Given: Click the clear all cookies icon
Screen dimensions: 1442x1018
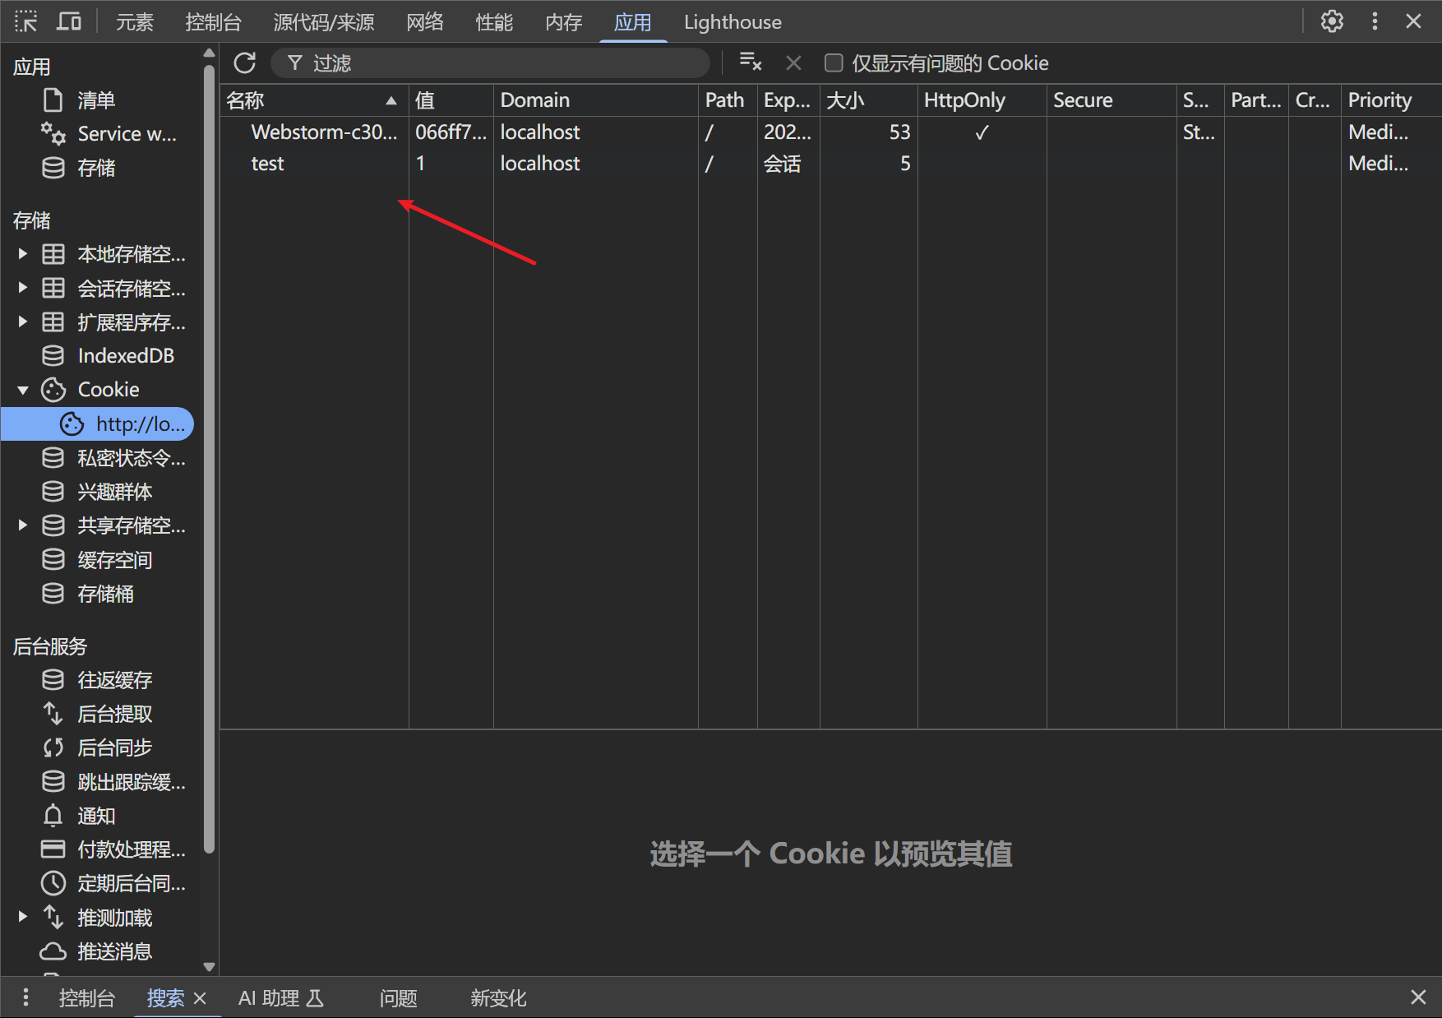Looking at the screenshot, I should click(750, 63).
